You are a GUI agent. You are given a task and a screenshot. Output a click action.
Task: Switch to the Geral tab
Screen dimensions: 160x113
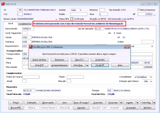[10, 24]
